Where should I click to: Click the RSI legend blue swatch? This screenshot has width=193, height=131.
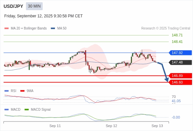7,91
